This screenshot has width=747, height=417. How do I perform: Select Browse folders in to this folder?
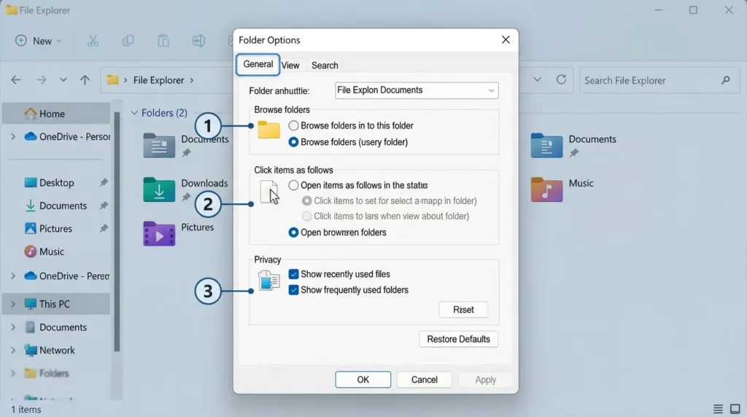[x=293, y=125]
